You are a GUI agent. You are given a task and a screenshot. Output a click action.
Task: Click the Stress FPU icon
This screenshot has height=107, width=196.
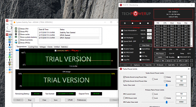click(16, 31)
